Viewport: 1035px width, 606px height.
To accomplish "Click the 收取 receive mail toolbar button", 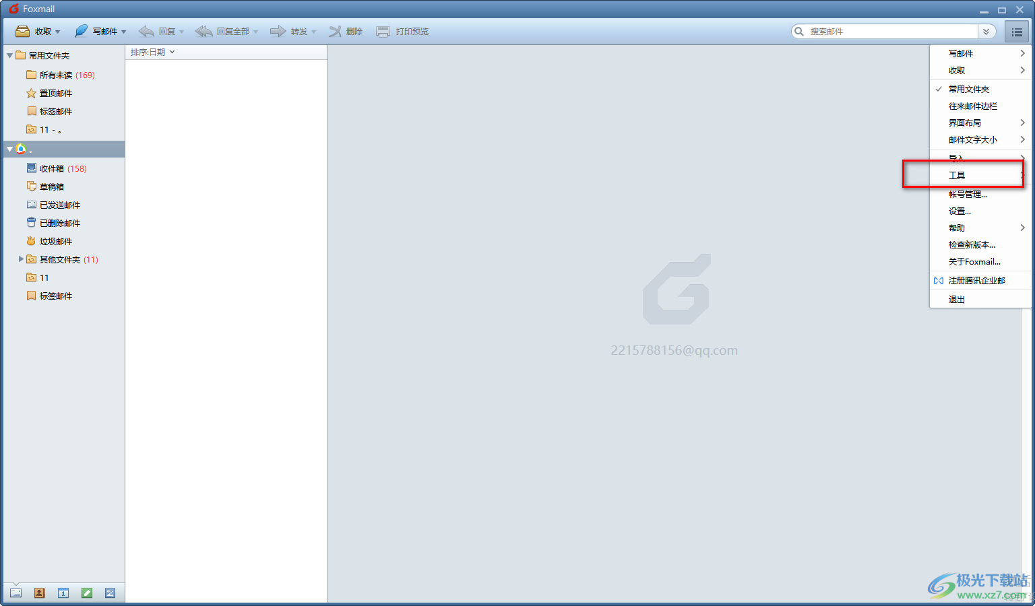I will pyautogui.click(x=33, y=32).
